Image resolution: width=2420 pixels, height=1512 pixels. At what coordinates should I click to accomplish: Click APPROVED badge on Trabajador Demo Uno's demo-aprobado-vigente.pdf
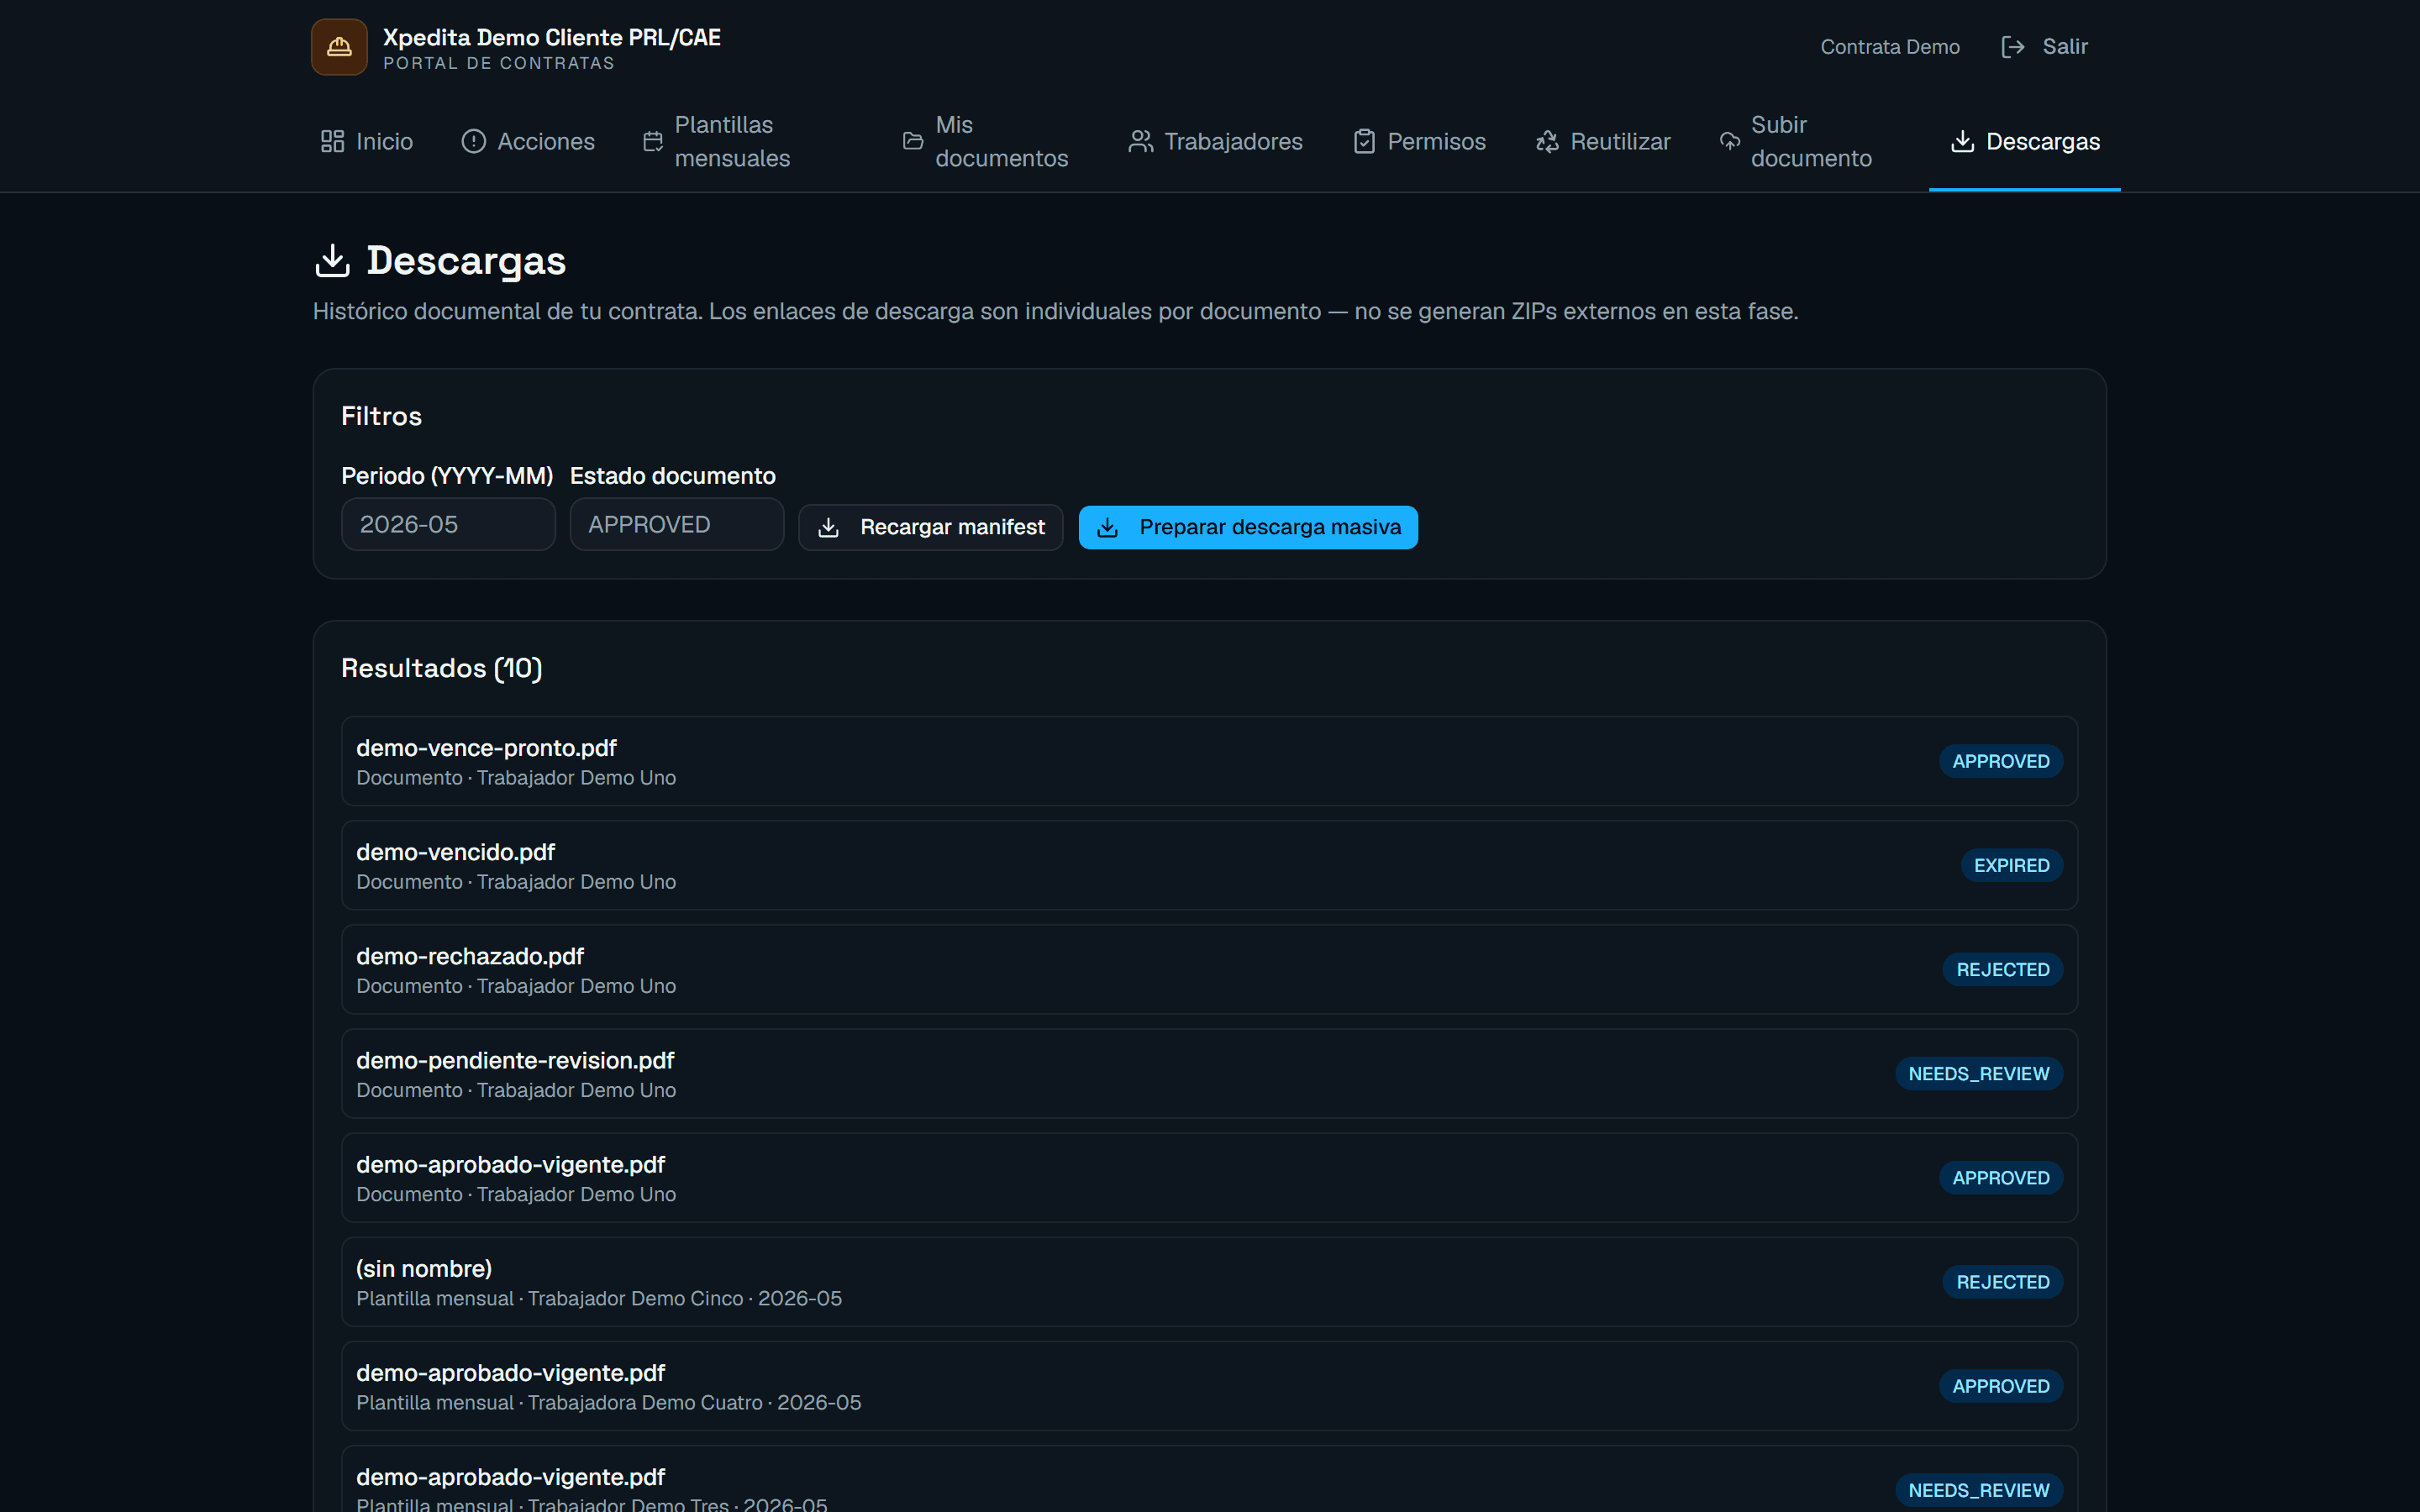2000,1177
